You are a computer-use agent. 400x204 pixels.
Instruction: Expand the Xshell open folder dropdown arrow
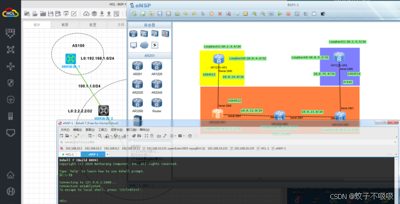pos(71,136)
